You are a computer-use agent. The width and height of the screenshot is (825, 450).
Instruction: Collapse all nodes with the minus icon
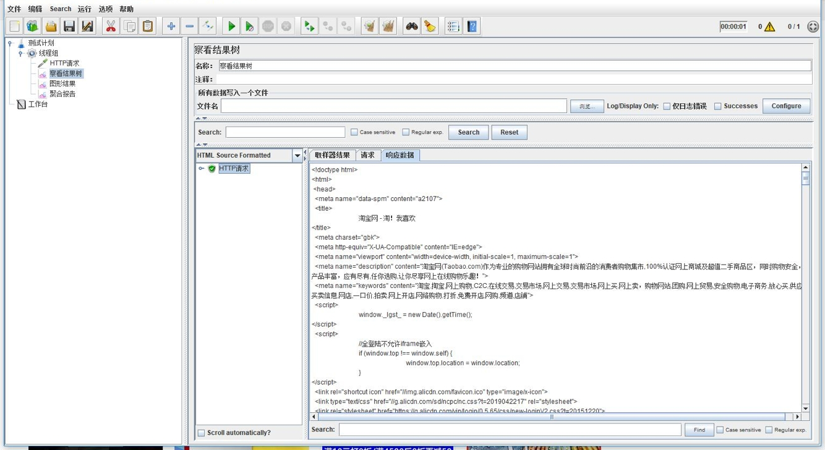[190, 26]
